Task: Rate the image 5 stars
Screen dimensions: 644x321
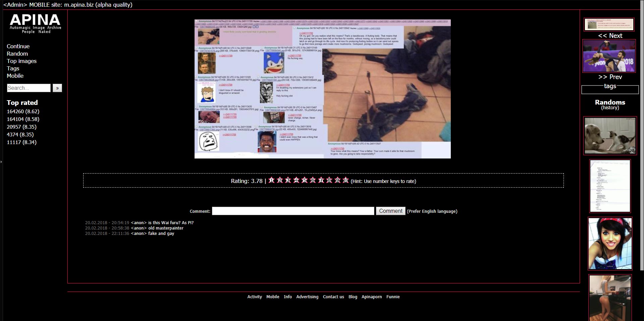Action: (x=305, y=180)
